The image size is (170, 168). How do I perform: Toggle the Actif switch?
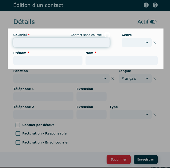coord(153,22)
